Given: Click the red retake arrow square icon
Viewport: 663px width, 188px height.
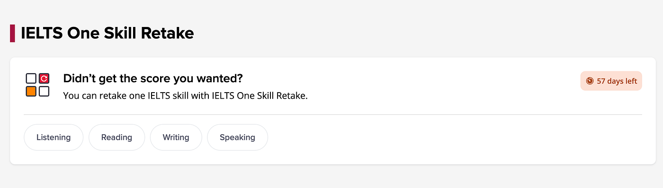Looking at the screenshot, I should coord(44,78).
